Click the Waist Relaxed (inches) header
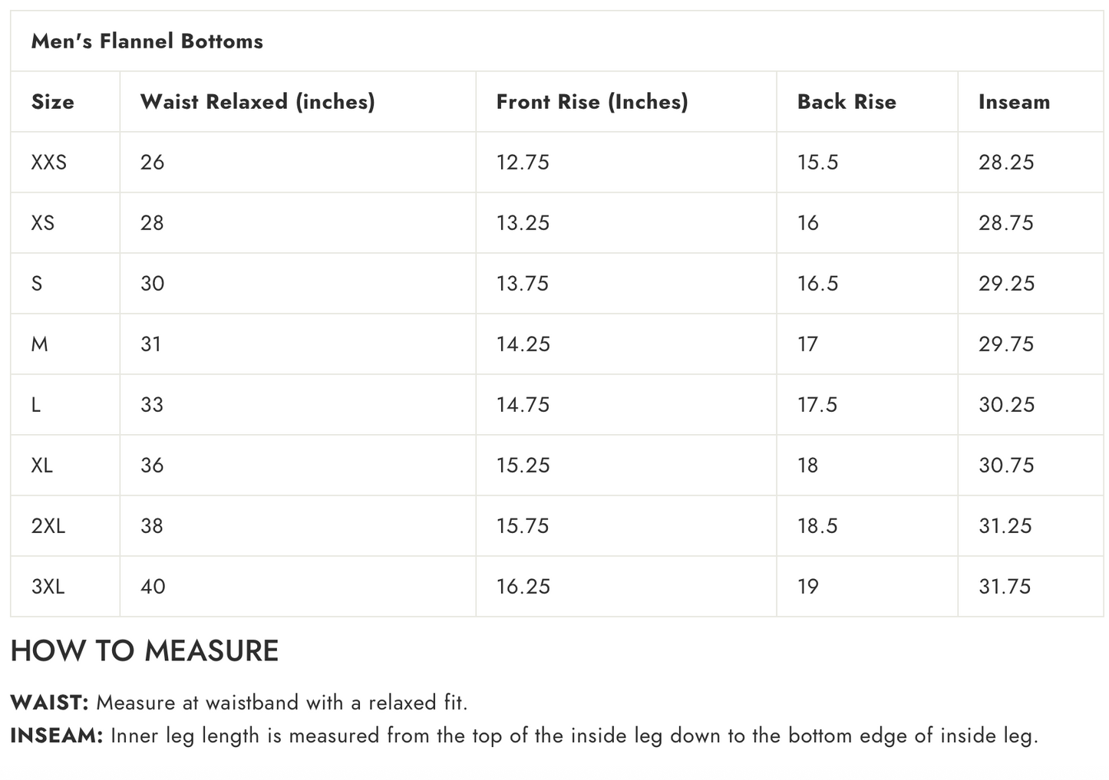Viewport: 1109px width, 780px height. click(x=257, y=102)
